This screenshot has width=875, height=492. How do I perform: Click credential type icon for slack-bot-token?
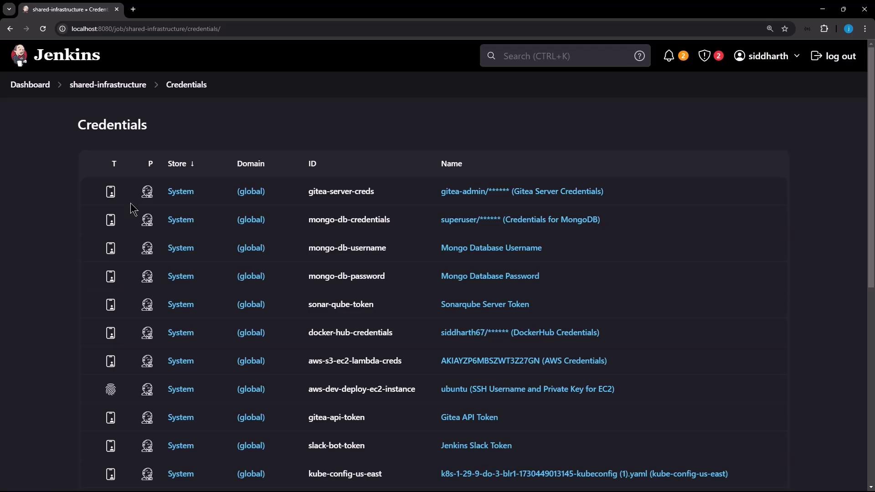(111, 446)
